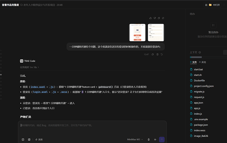This screenshot has width=227, height=143.
Task: Give the response a thumbs down
Action: (x=155, y=18)
